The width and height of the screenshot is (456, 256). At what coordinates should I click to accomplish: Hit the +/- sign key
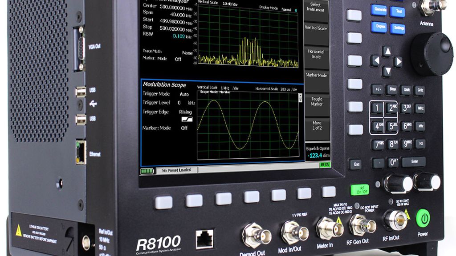[377, 90]
